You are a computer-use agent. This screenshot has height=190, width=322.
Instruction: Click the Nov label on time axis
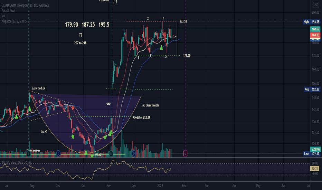[x=108, y=186]
